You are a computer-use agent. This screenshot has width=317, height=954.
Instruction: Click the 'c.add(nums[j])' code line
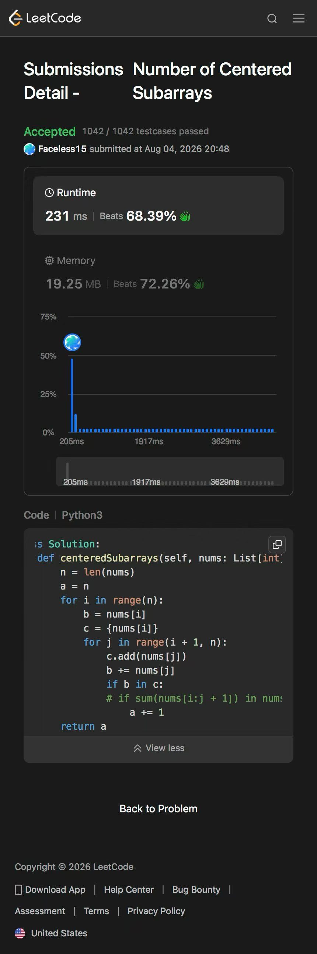point(146,656)
